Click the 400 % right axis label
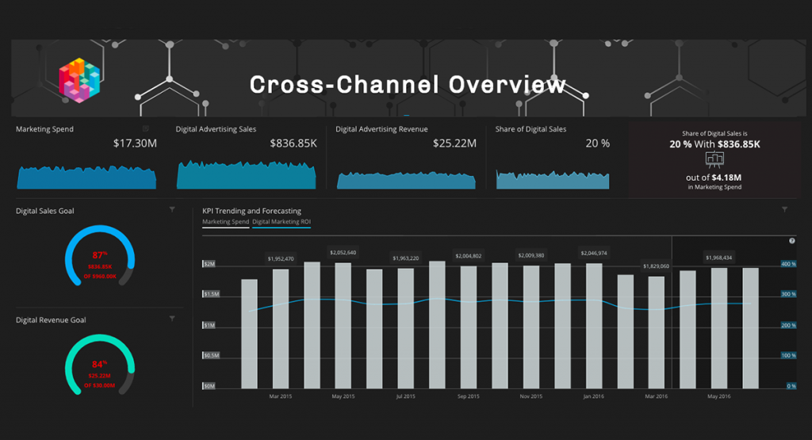812x440 pixels. (789, 264)
